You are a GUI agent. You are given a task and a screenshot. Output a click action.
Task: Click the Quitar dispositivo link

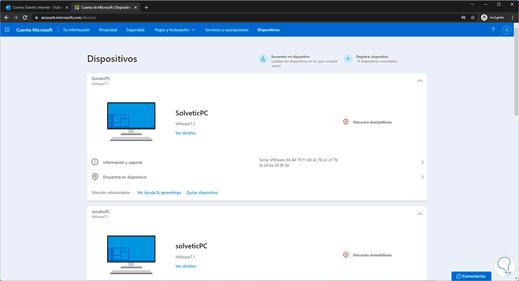202,193
